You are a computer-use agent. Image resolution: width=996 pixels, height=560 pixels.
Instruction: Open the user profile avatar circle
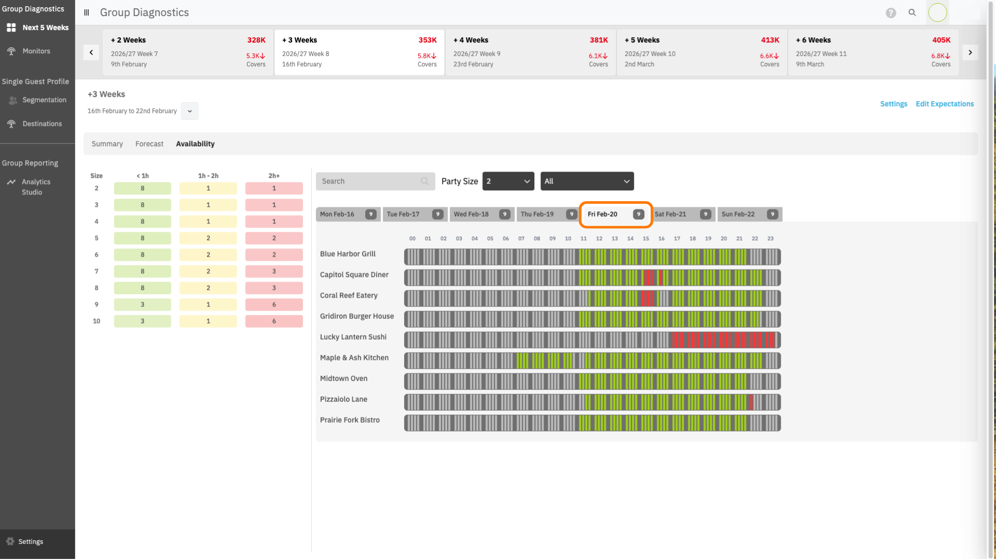tap(937, 12)
